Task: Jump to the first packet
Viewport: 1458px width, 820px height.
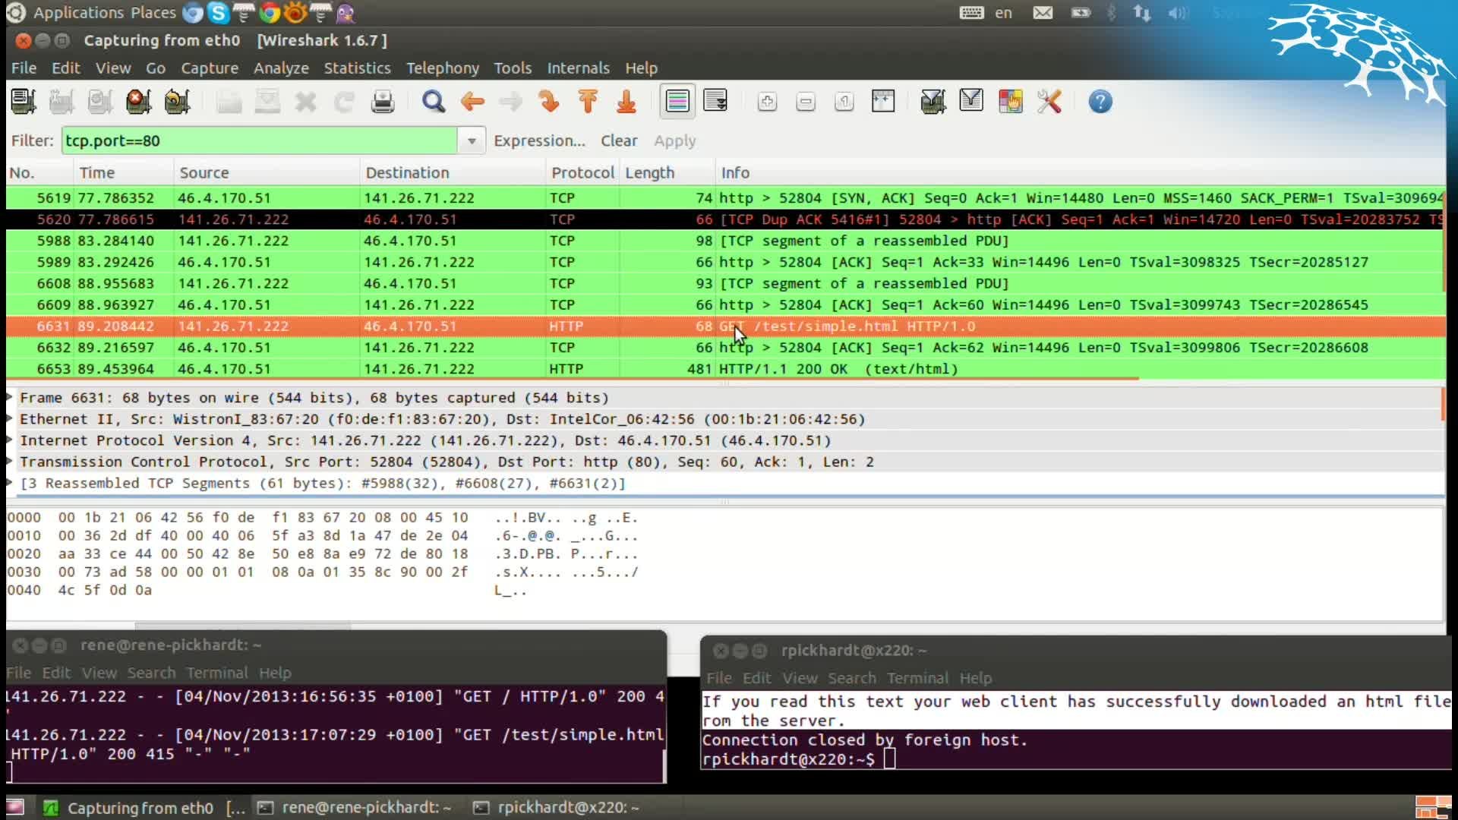Action: tap(588, 101)
